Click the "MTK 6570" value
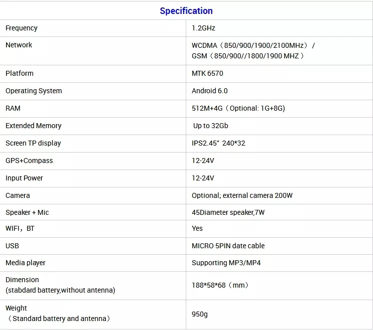Screen dimensions: 373x330 pos(207,73)
